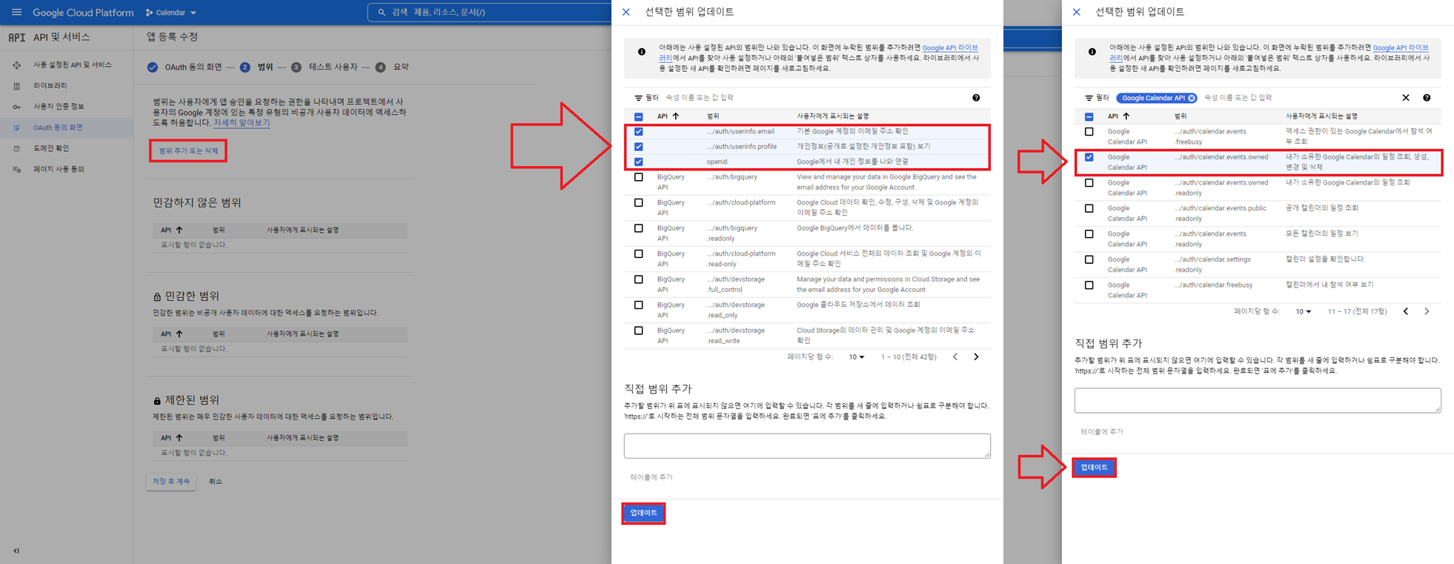Collapse the sidebar with bottom arrow icon
Image resolution: width=1454 pixels, height=564 pixels.
tap(16, 551)
